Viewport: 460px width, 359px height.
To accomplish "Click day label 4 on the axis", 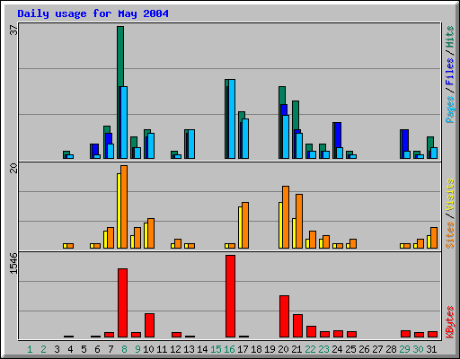I will 70,349.
